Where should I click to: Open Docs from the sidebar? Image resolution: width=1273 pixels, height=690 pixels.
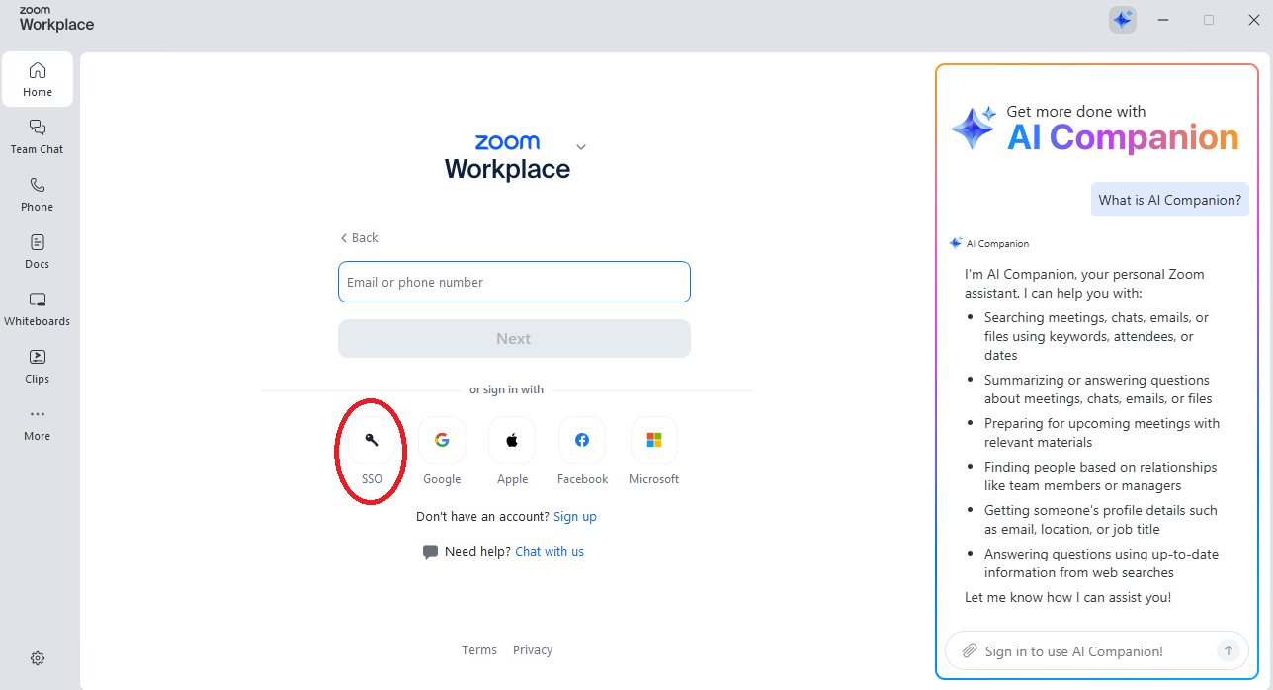(37, 250)
